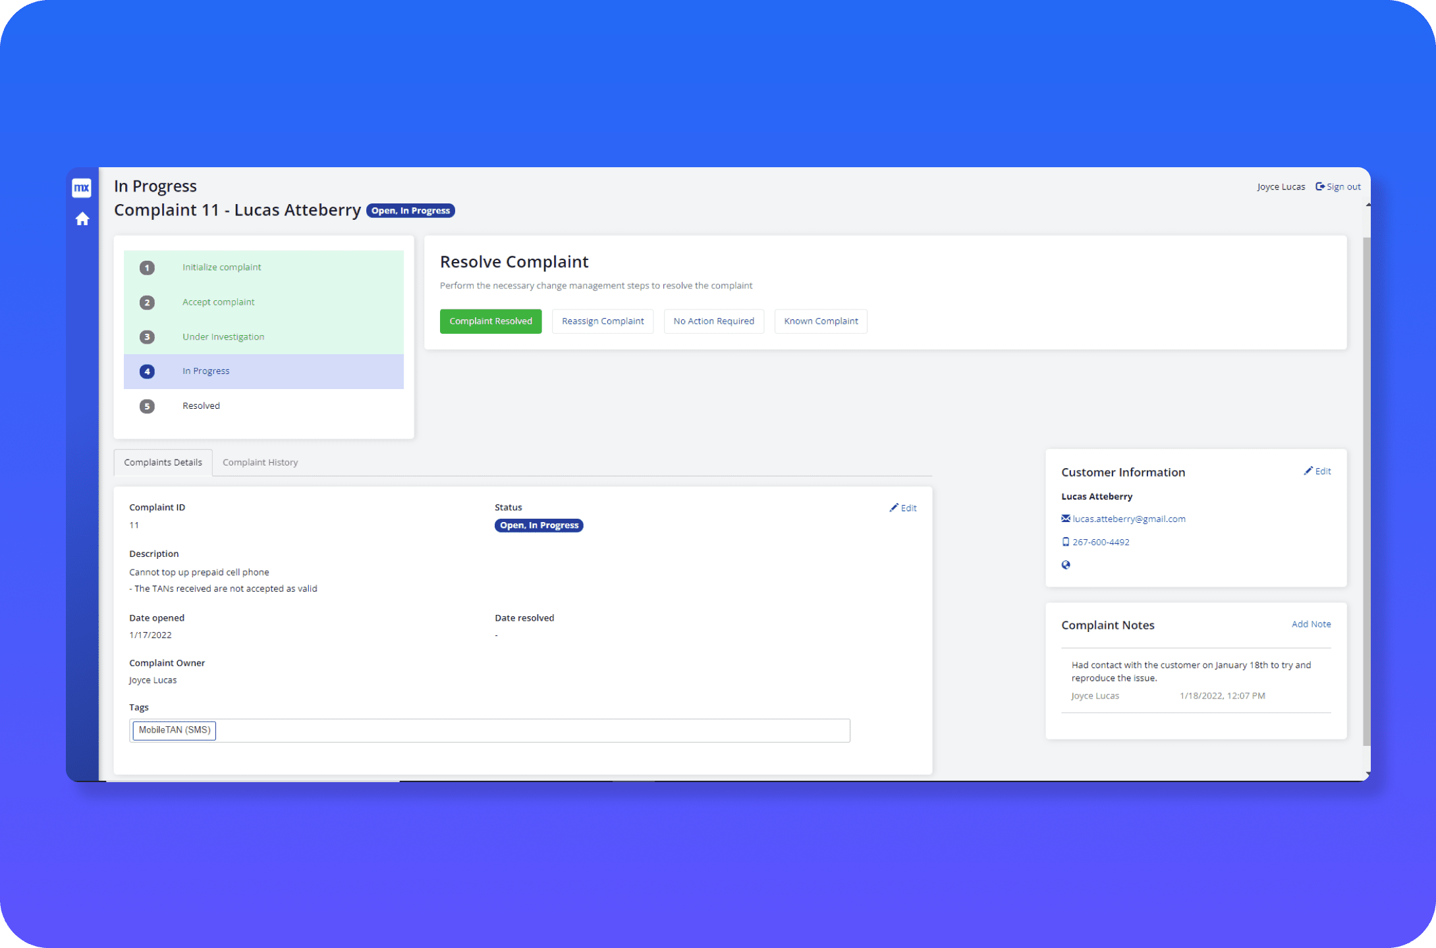Click the globe icon in Customer Information
Image resolution: width=1436 pixels, height=948 pixels.
click(1065, 565)
